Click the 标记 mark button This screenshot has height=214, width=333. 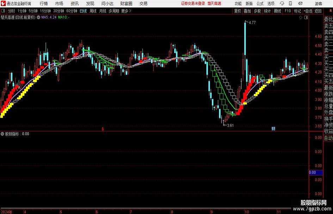click(297, 11)
